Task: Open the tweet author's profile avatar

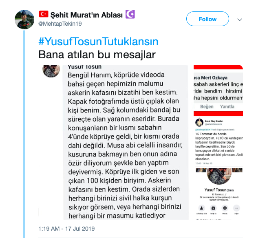Action: [24, 20]
